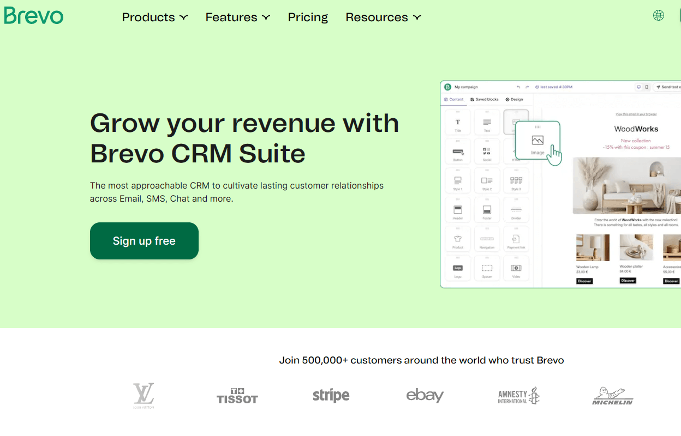The height and width of the screenshot is (436, 681).
Task: Choose the Style 3 layout block
Action: (x=516, y=181)
